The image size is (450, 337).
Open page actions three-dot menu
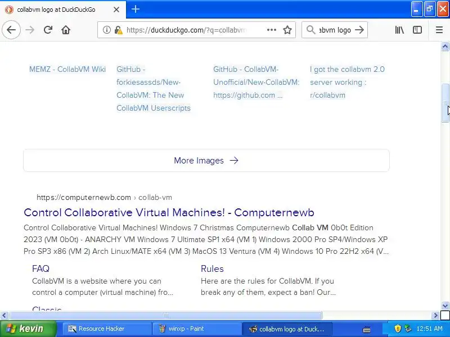[x=272, y=30]
